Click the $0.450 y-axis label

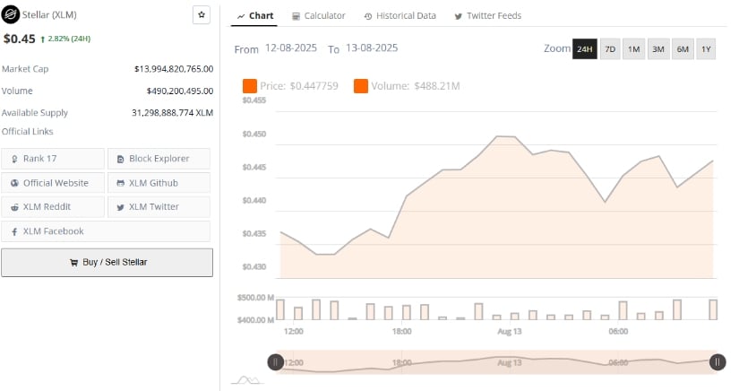(254, 134)
